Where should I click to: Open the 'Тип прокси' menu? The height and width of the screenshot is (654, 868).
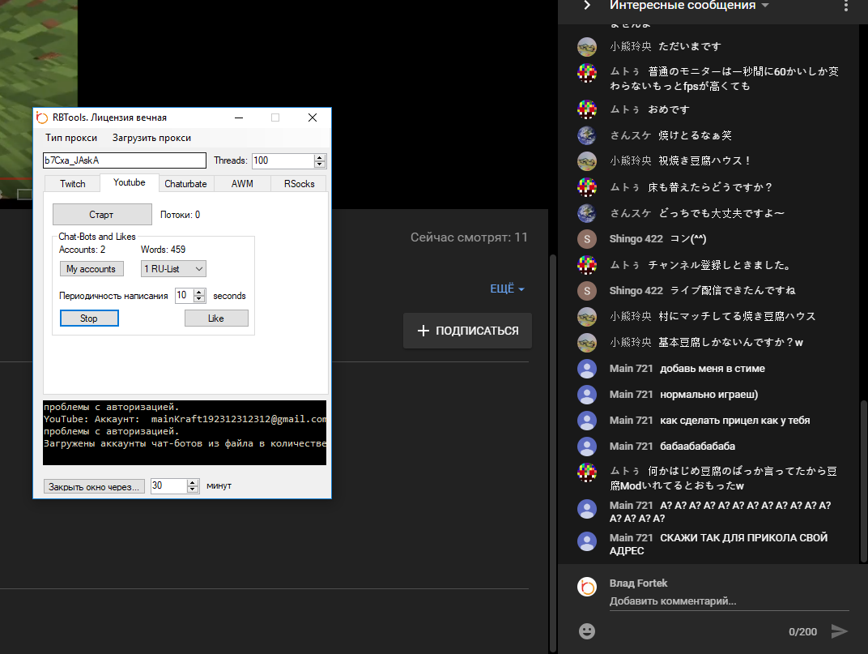click(71, 138)
